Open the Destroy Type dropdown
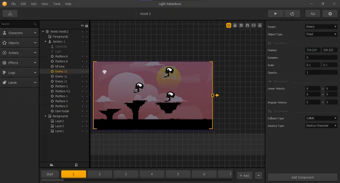Screen dimensions: 340x183 coord(321,125)
